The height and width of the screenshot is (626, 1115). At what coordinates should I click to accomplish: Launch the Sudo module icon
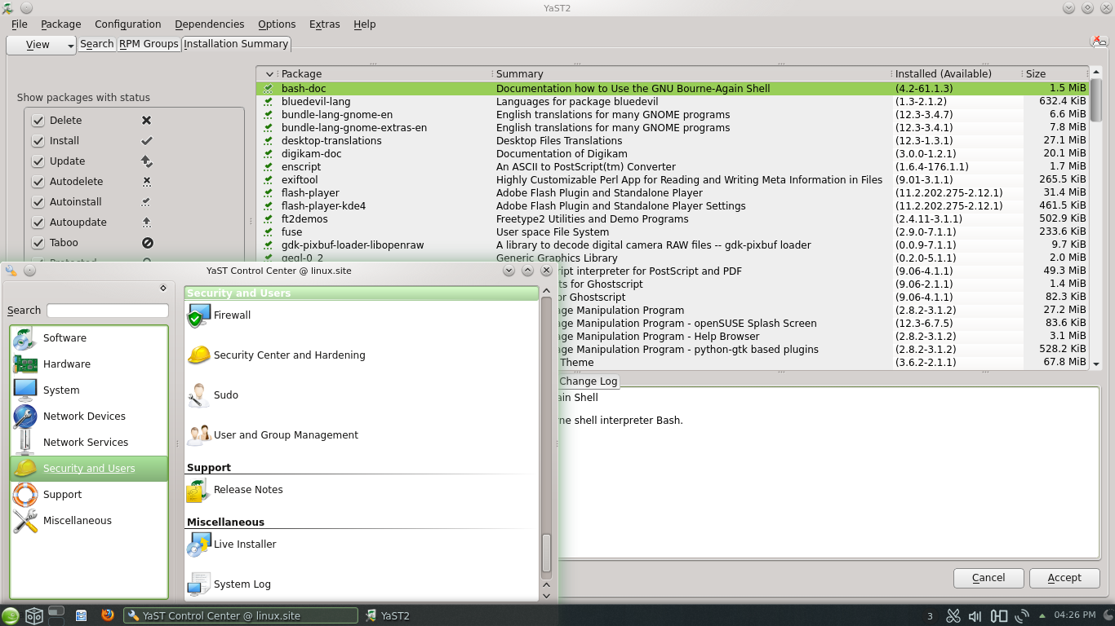tap(199, 395)
